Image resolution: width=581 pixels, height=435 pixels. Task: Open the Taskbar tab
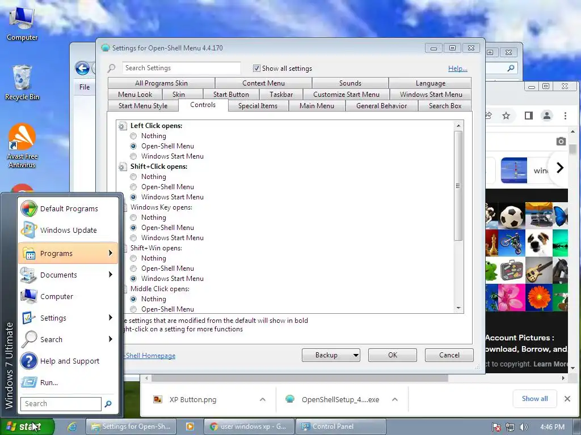[281, 95]
